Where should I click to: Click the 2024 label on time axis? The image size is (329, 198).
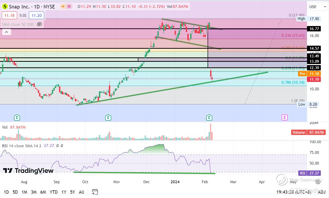[x=175, y=182]
